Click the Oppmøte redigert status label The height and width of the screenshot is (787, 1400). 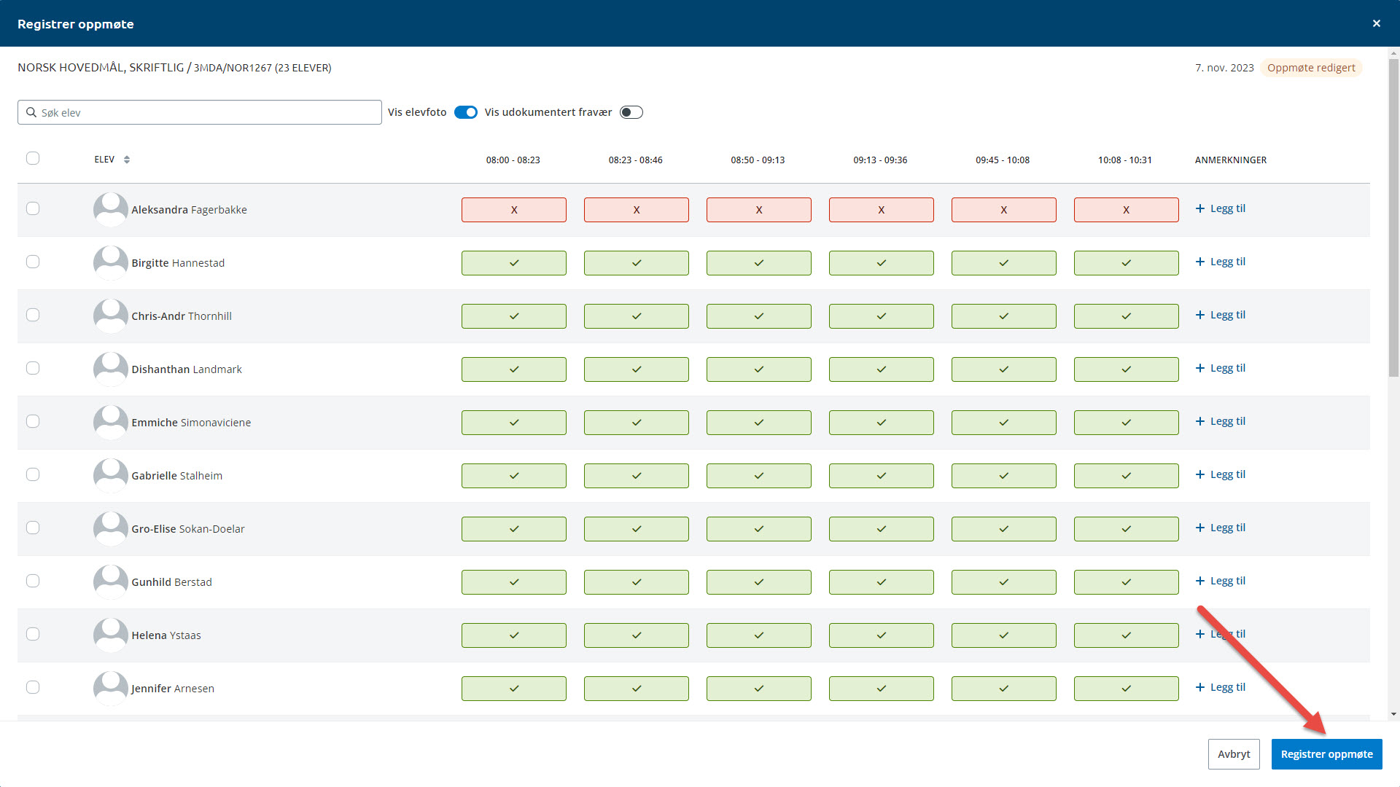(1311, 68)
